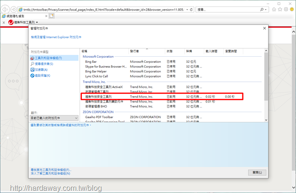The height and width of the screenshot is (193, 296).
Task: Expand the address bar URL dropdown
Action: pyautogui.click(x=187, y=9)
